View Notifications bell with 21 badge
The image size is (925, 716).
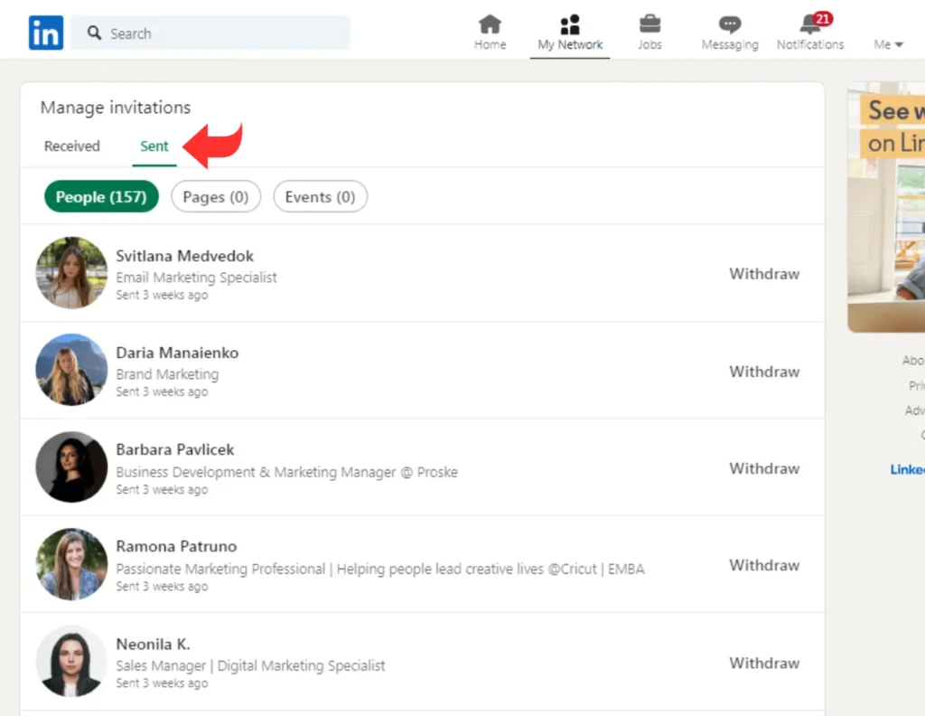point(810,25)
